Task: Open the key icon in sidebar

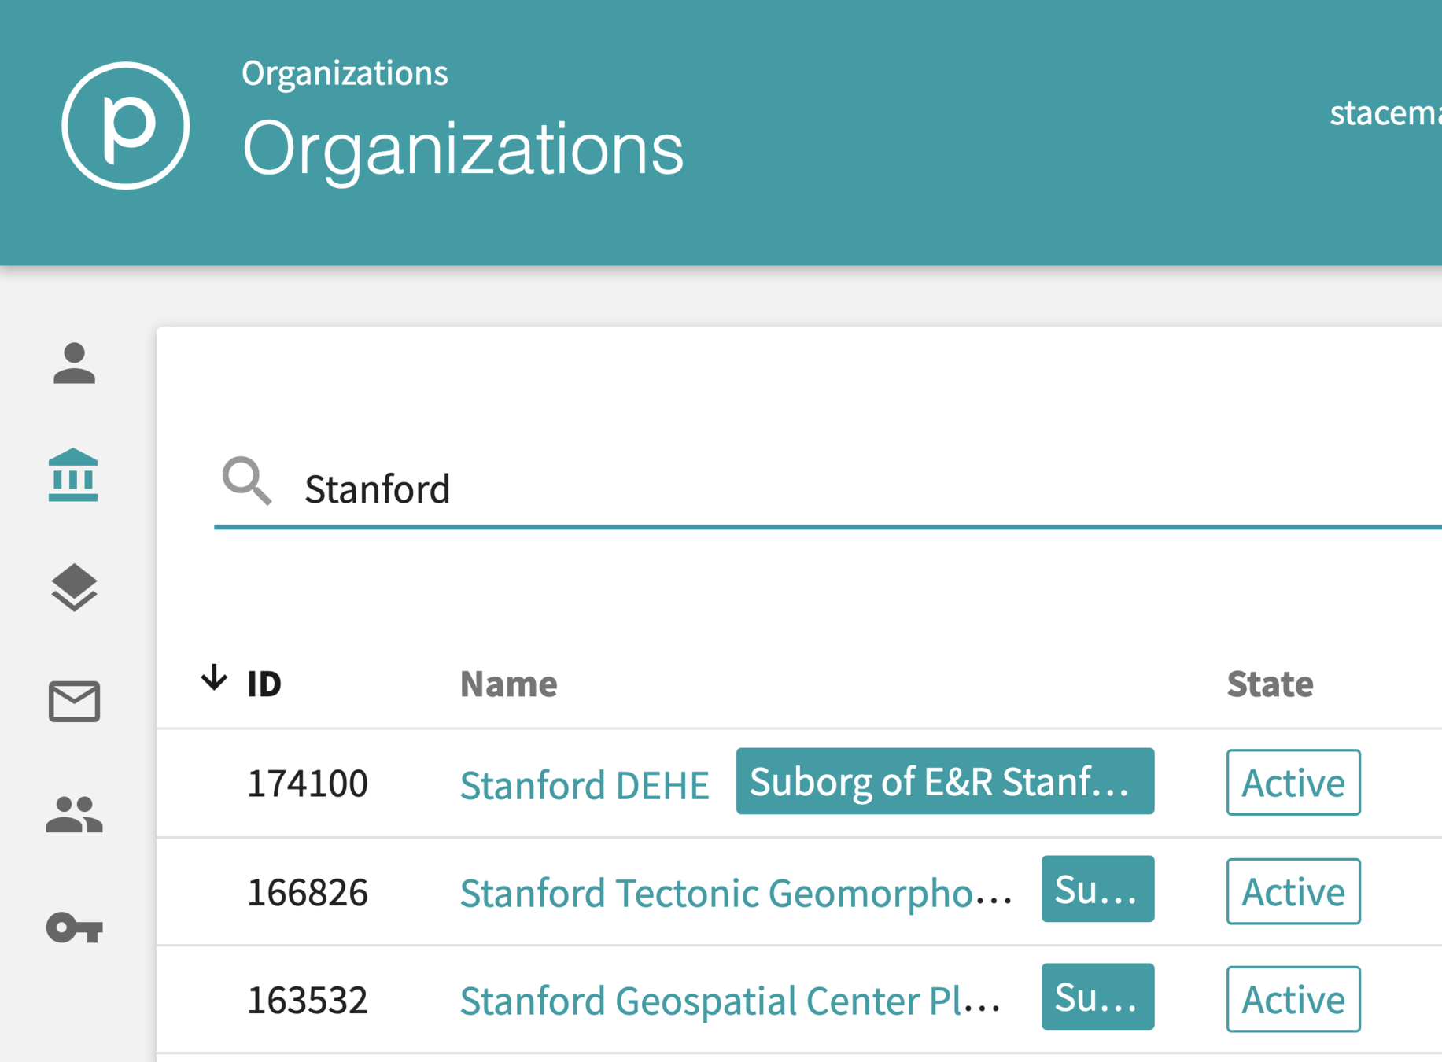Action: (x=74, y=927)
